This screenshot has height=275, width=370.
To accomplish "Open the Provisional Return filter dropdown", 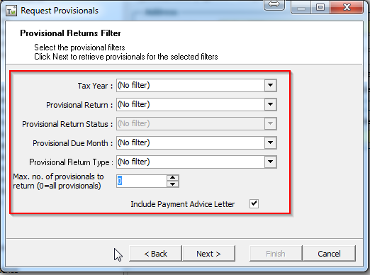I will click(x=270, y=104).
